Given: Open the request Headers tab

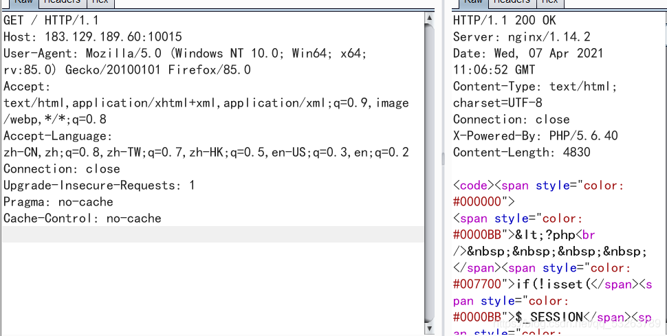Looking at the screenshot, I should pos(62,2).
